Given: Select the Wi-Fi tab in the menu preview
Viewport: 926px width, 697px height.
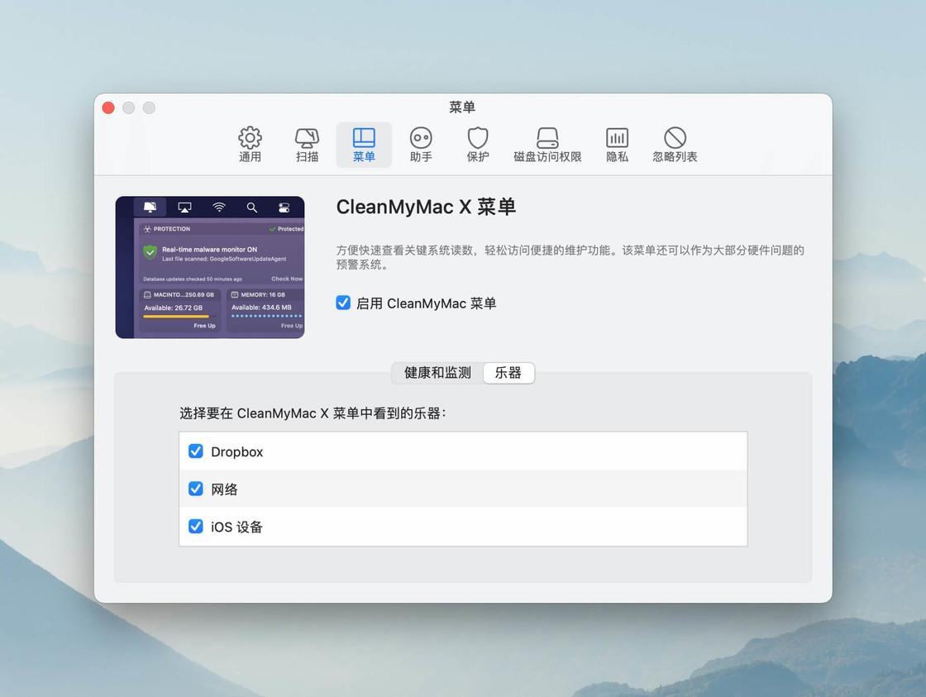Looking at the screenshot, I should [x=218, y=208].
